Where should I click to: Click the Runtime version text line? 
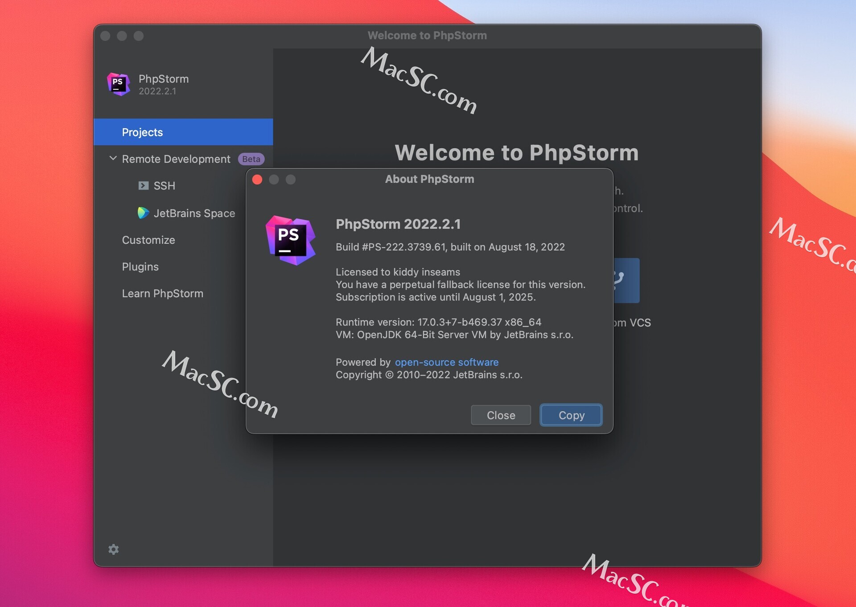click(x=438, y=322)
